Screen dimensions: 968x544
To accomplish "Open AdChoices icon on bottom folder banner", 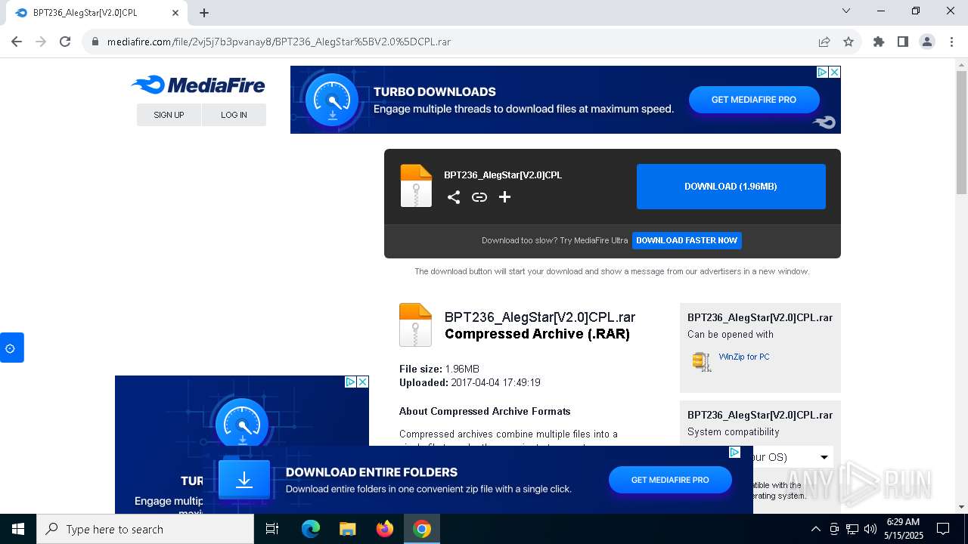I will point(734,452).
